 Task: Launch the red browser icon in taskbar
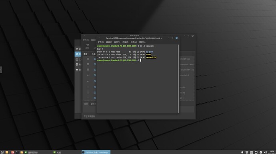[12, 152]
